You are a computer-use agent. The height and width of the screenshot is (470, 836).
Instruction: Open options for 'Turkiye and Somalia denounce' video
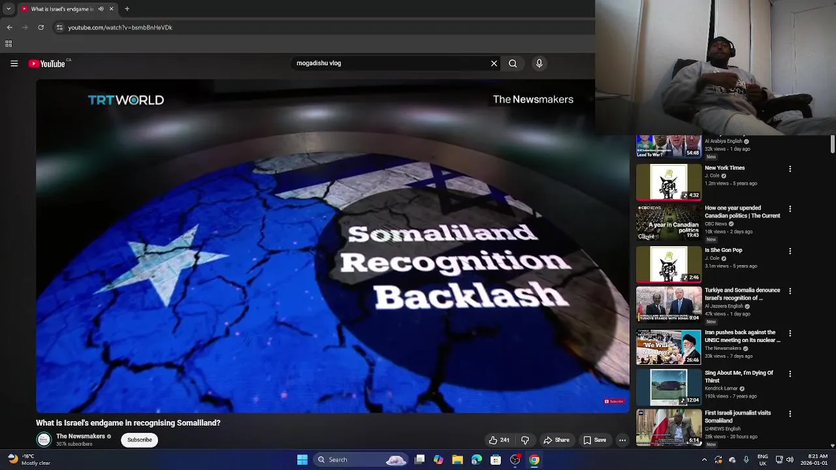[x=790, y=291]
